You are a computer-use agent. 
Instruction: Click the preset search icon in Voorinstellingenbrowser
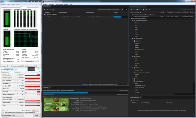click(x=150, y=10)
